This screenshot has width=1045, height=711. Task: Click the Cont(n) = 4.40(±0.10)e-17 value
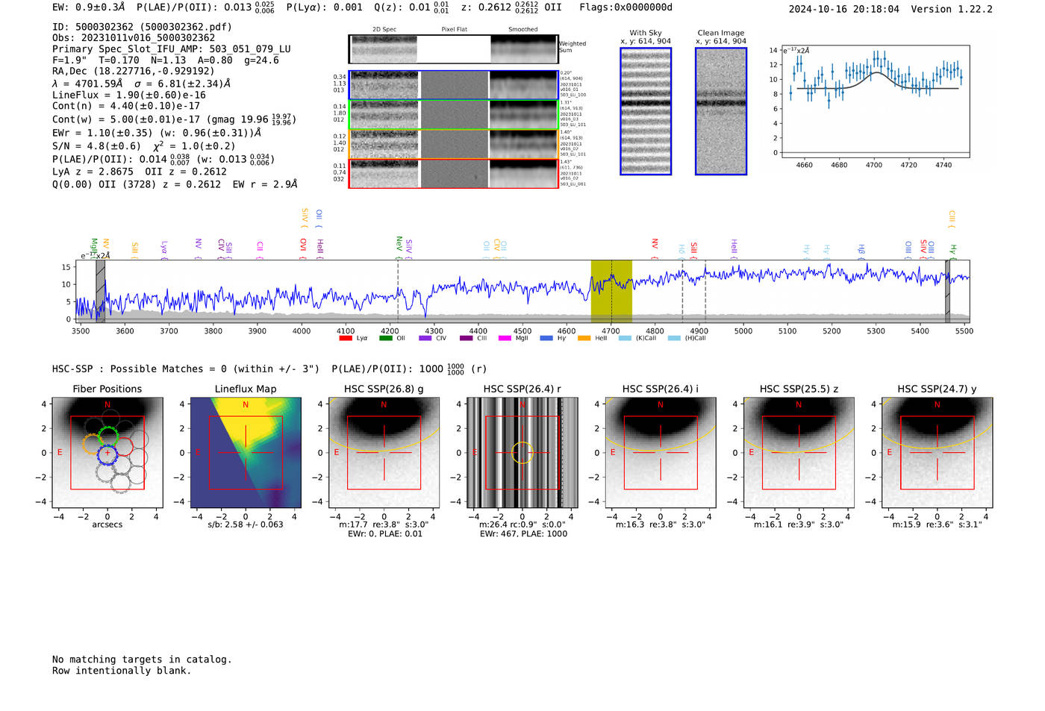click(126, 106)
